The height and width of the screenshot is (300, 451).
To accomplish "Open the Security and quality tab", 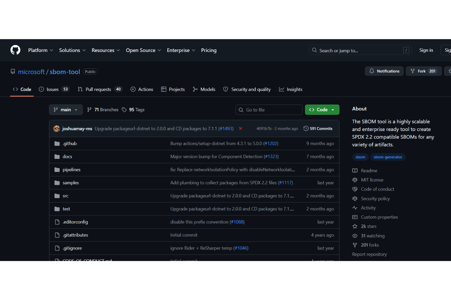I will (x=247, y=89).
